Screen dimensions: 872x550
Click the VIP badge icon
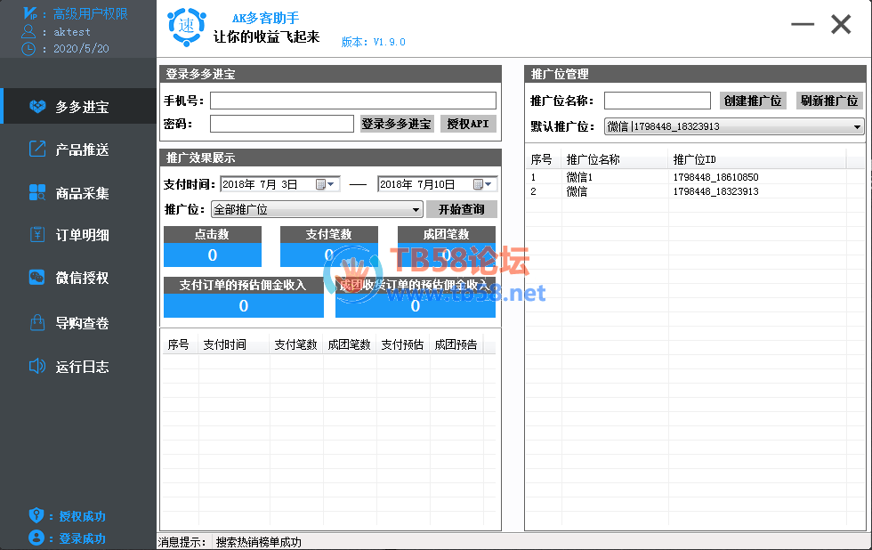(x=30, y=12)
